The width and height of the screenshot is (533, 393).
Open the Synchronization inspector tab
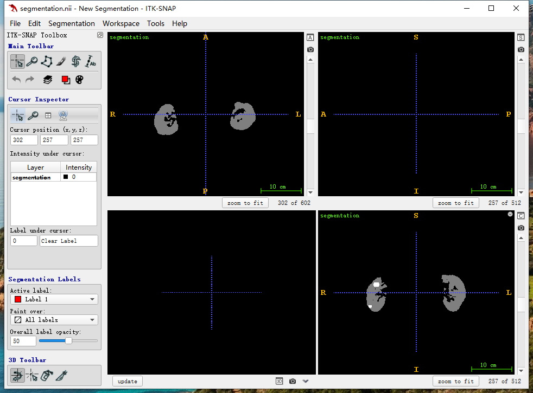pos(63,115)
